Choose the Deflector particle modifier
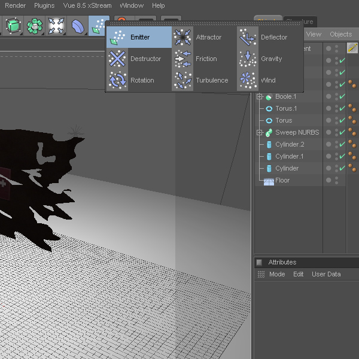 pos(270,37)
